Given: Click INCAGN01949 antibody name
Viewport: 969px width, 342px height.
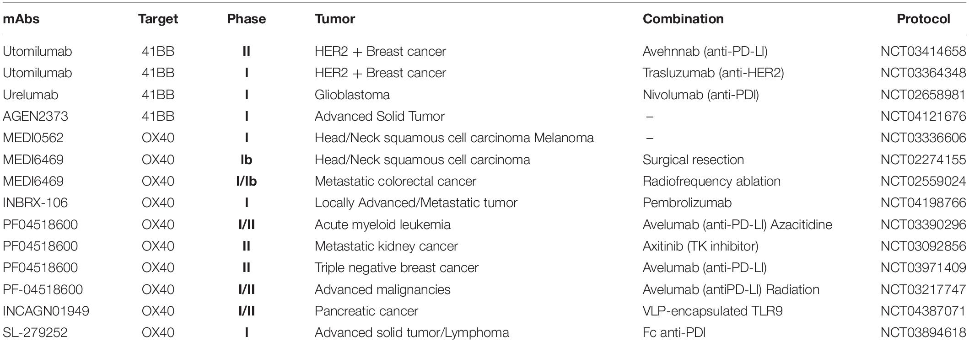Looking at the screenshot, I should click(46, 311).
